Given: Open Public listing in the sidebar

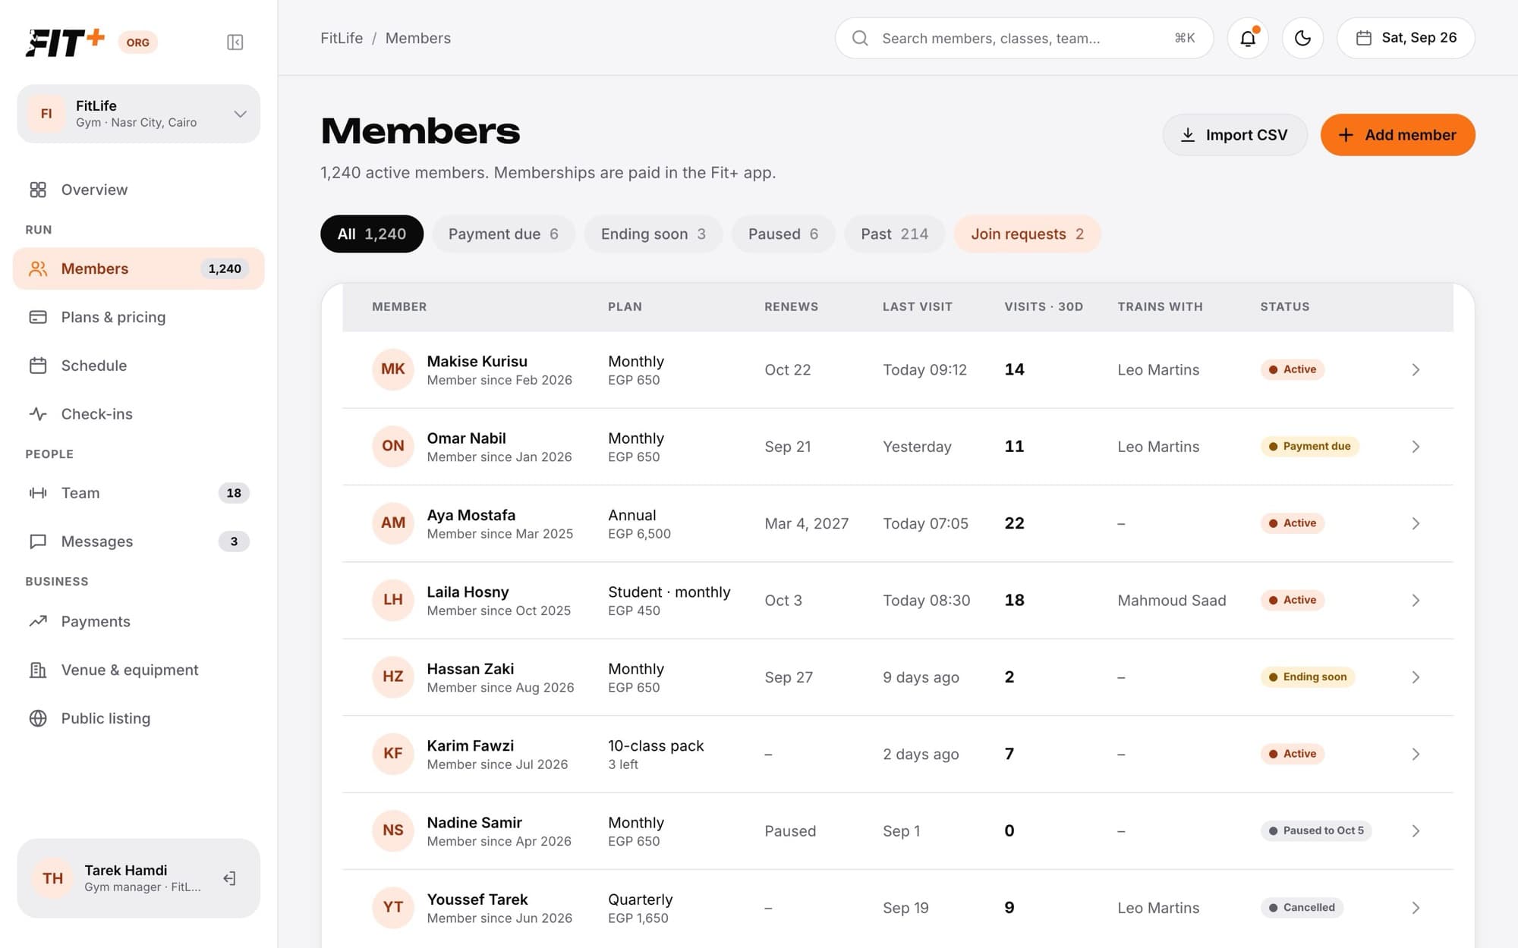Looking at the screenshot, I should (x=138, y=718).
